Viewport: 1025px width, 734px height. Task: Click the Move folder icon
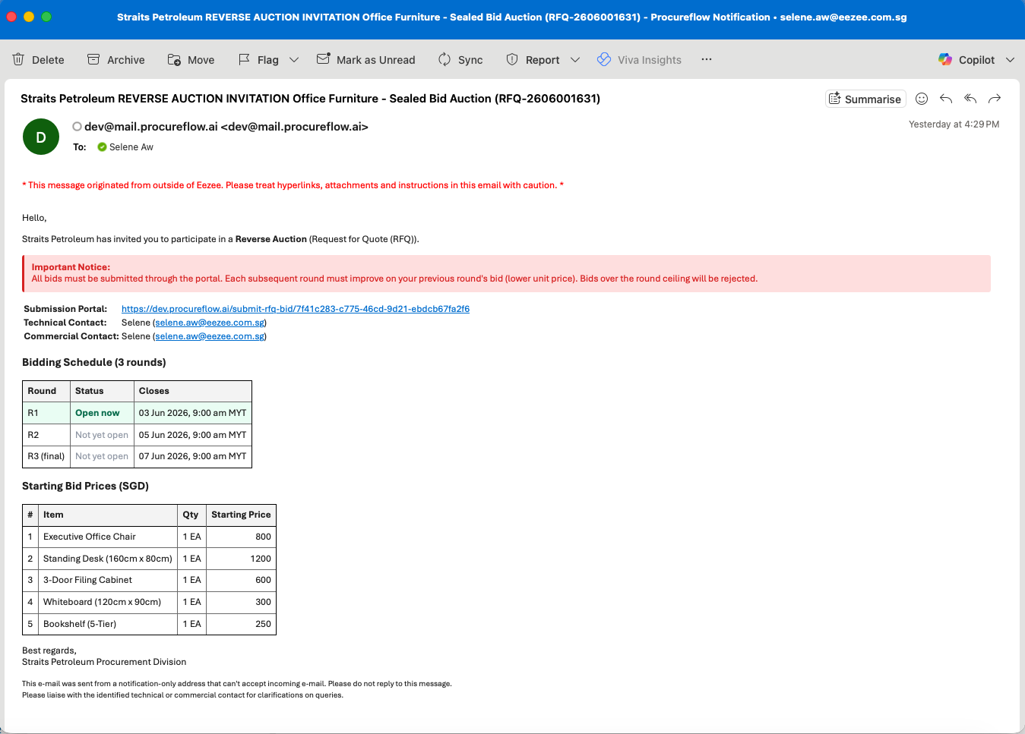(174, 59)
